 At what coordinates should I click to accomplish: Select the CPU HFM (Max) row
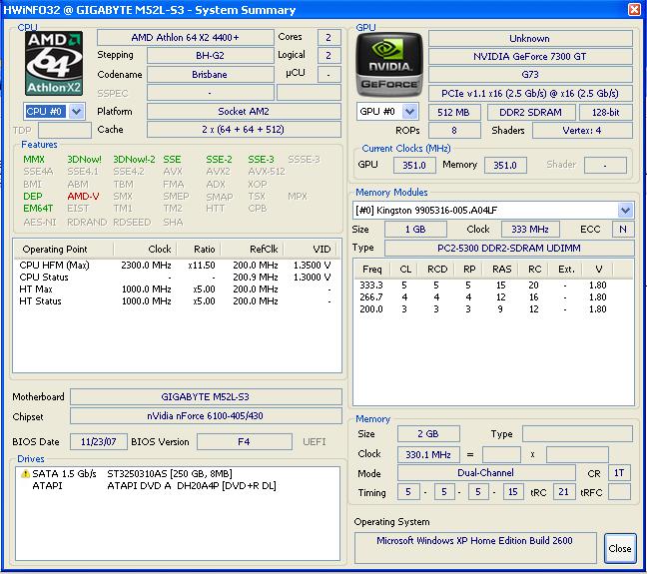coord(175,265)
